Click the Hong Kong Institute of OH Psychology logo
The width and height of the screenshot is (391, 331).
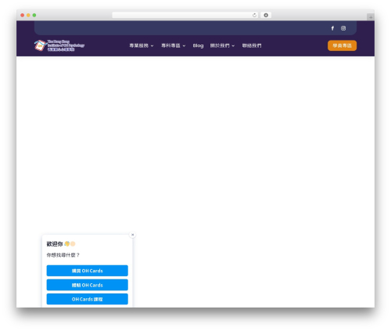[59, 45]
